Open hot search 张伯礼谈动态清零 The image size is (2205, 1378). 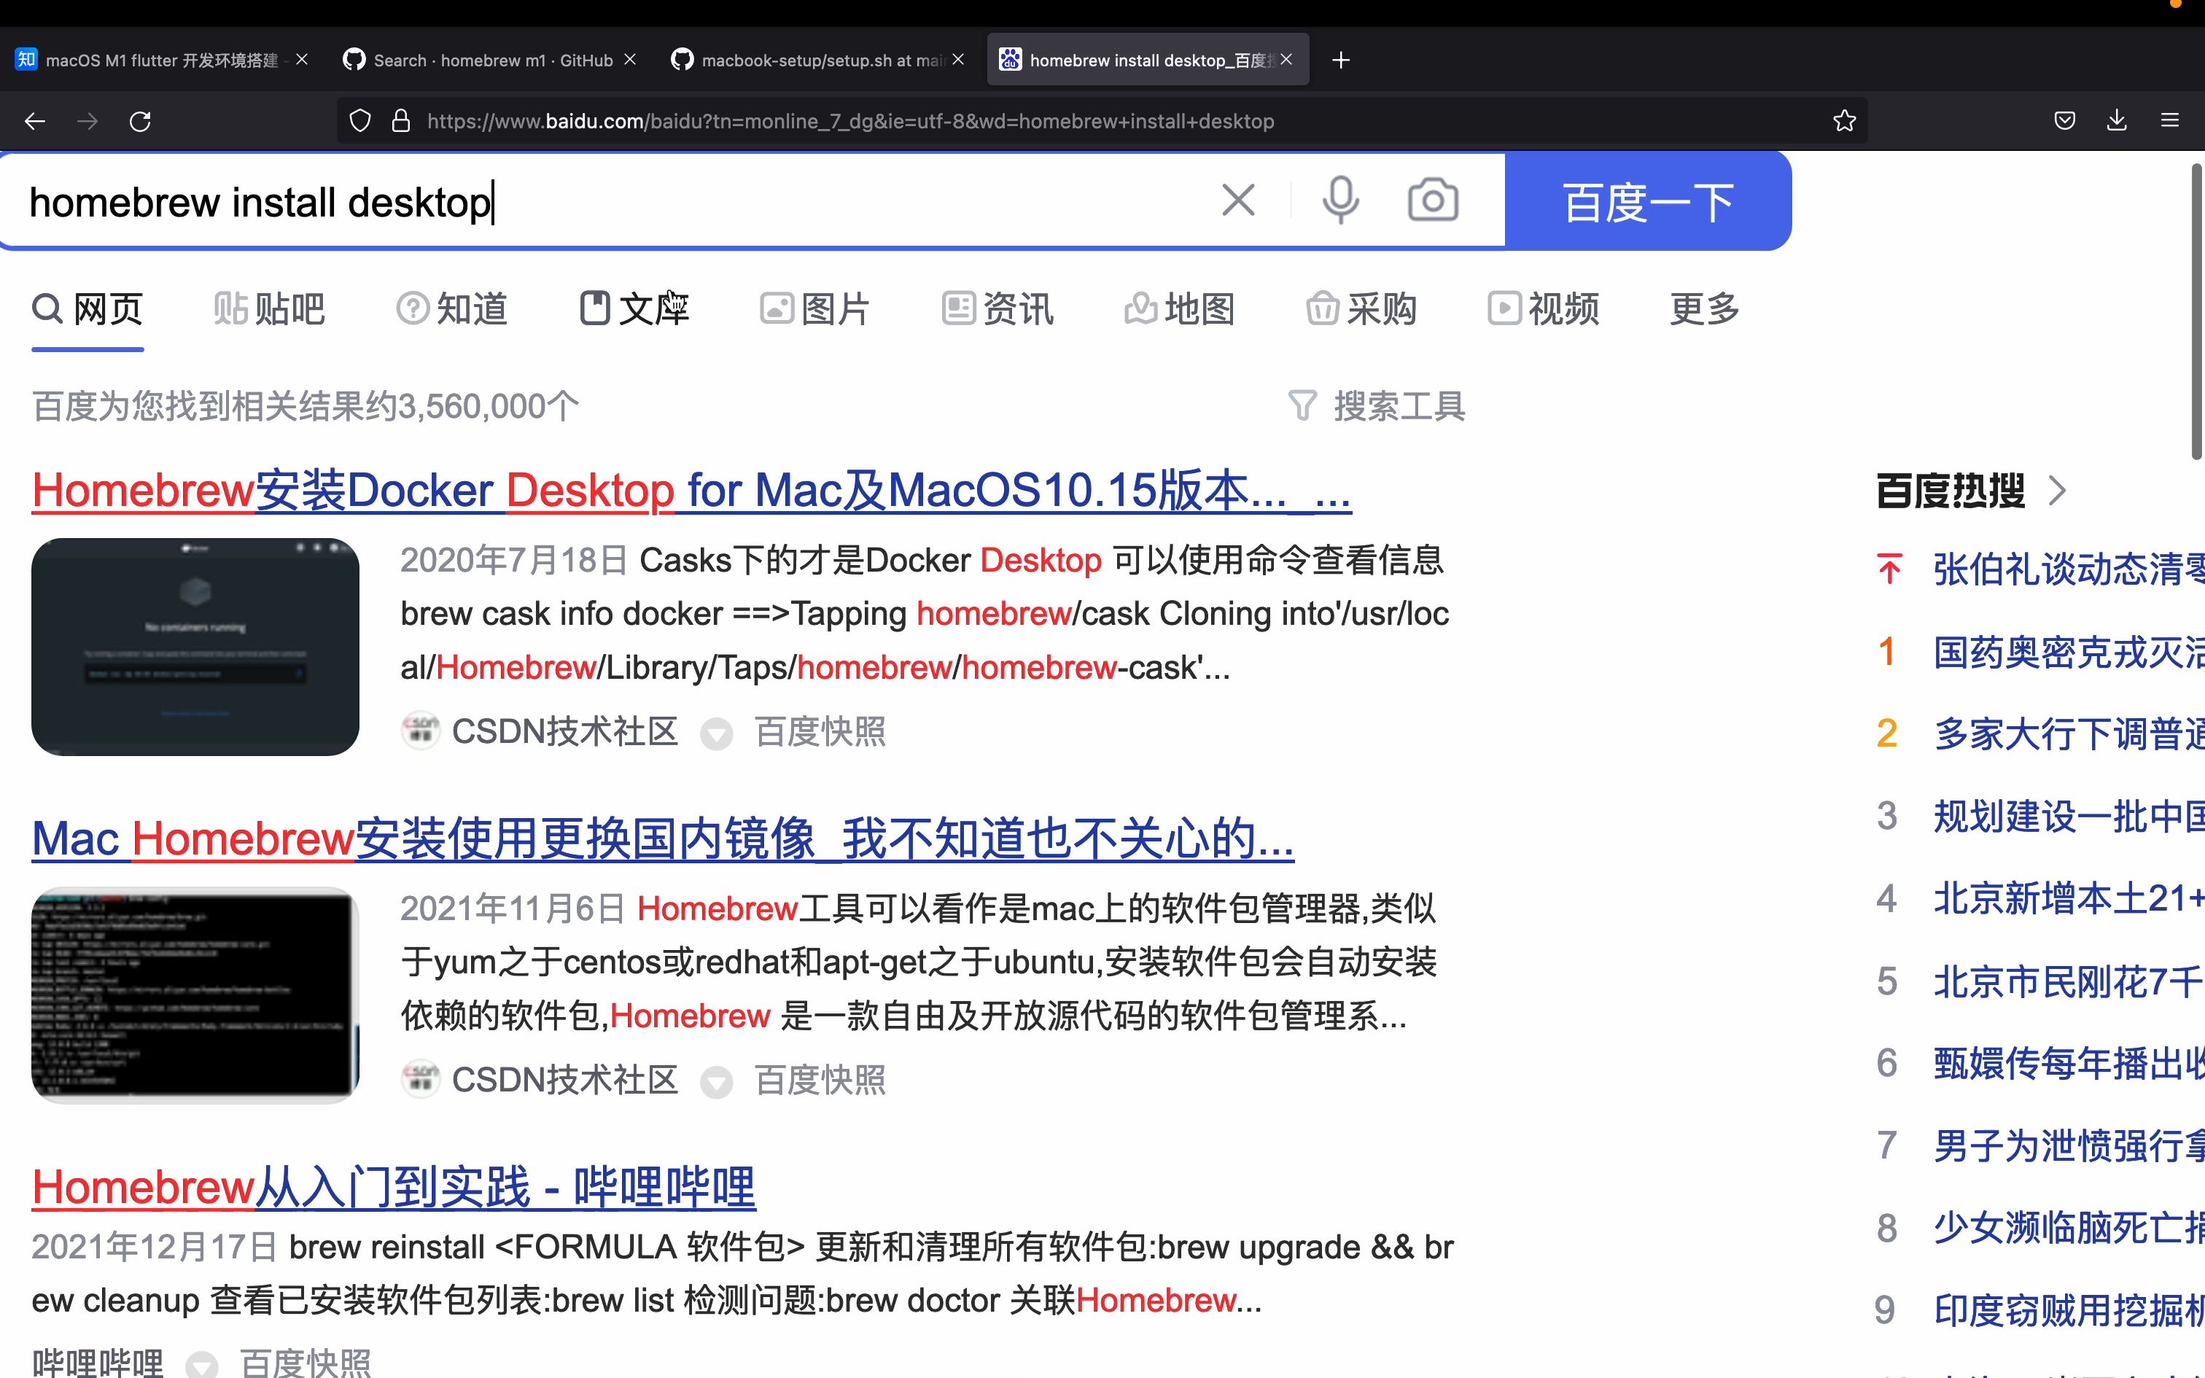(x=2069, y=569)
